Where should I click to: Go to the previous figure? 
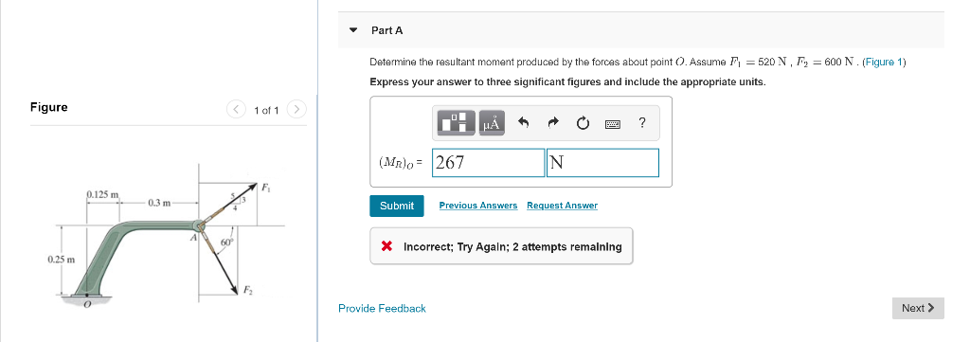[x=236, y=110]
